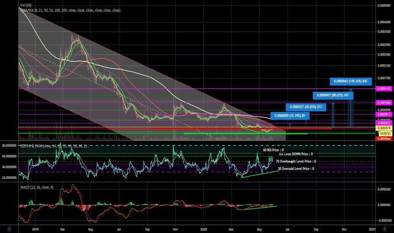Select the magenta 0.0001064 price label

pyautogui.click(x=384, y=103)
